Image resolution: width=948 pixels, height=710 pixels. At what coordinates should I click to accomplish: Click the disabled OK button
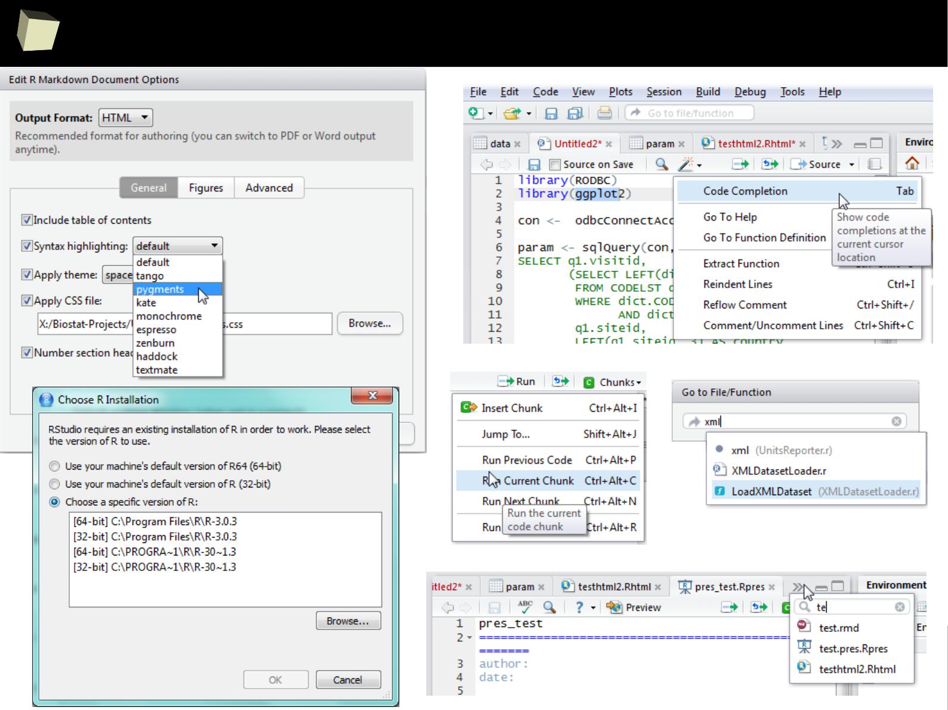(275, 680)
